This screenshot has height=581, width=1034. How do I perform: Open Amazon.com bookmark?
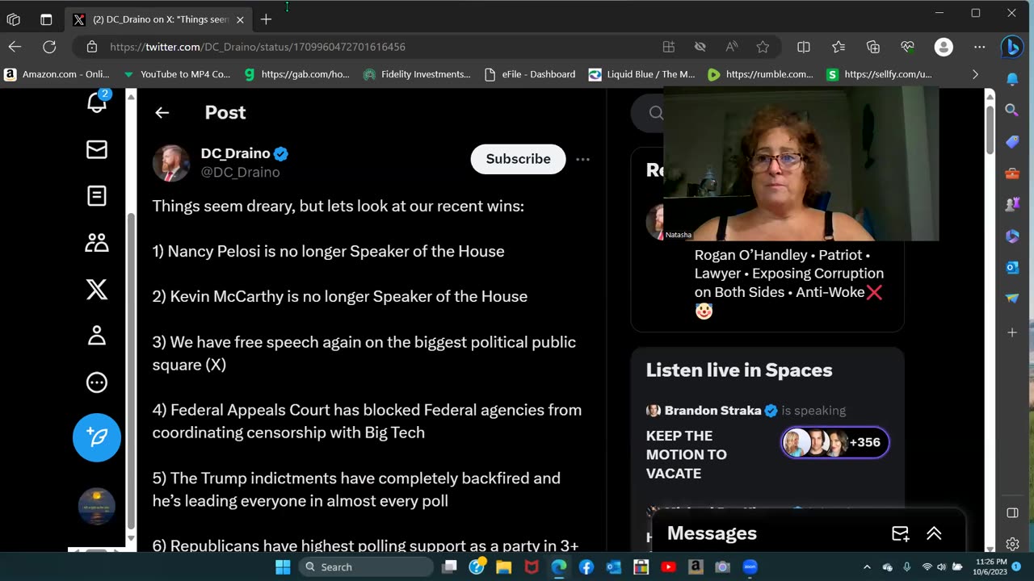(x=57, y=74)
